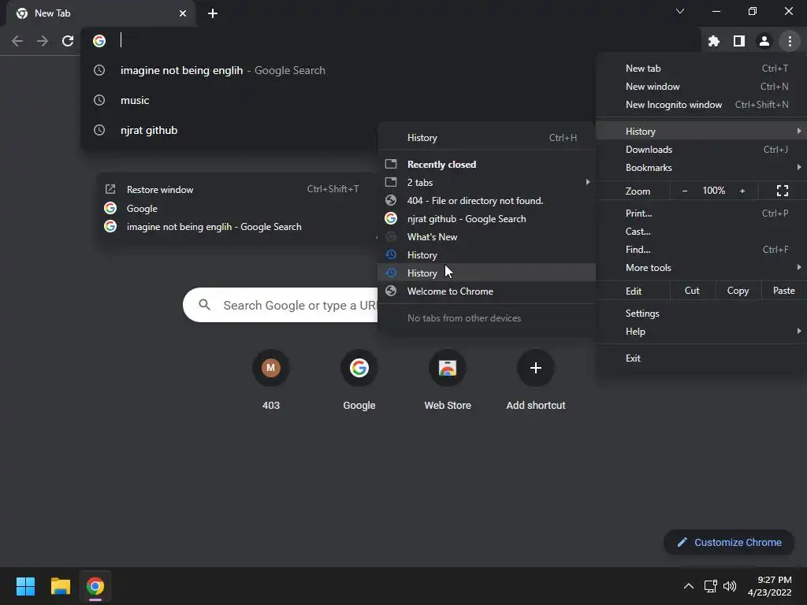Click the network tray icon
The image size is (807, 605).
coord(711,586)
